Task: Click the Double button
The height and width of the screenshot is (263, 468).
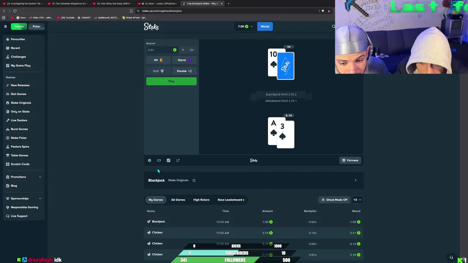Action: click(184, 71)
